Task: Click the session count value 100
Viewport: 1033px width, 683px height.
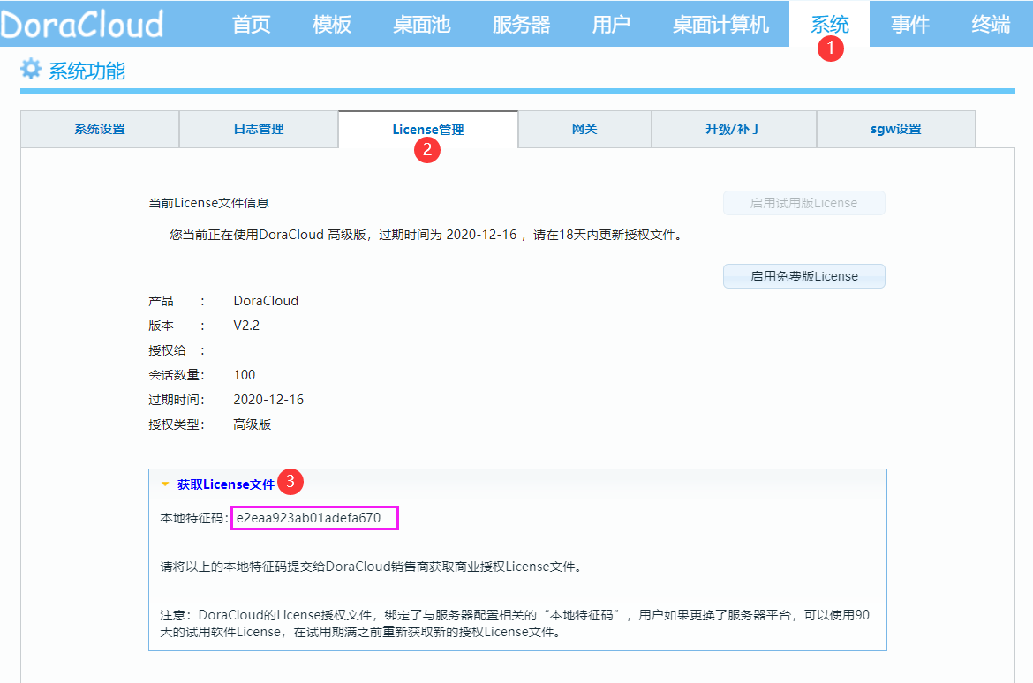Action: (x=244, y=375)
